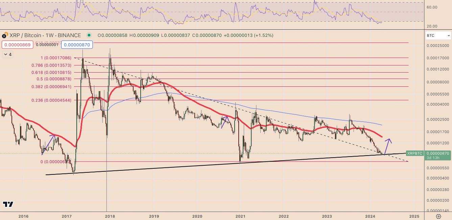Click the 0.00000280 price scale label

(x=437, y=190)
